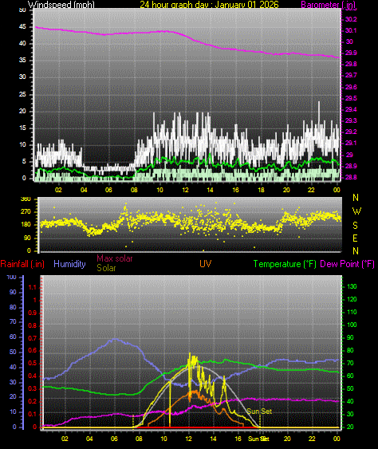Select the 'Temperature (°F)' legend label

[x=285, y=264]
